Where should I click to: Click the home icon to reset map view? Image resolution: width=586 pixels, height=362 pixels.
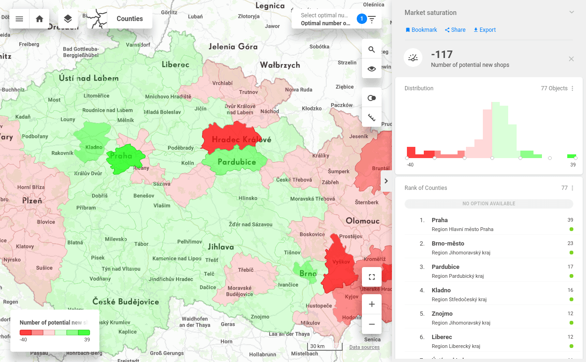click(x=39, y=19)
